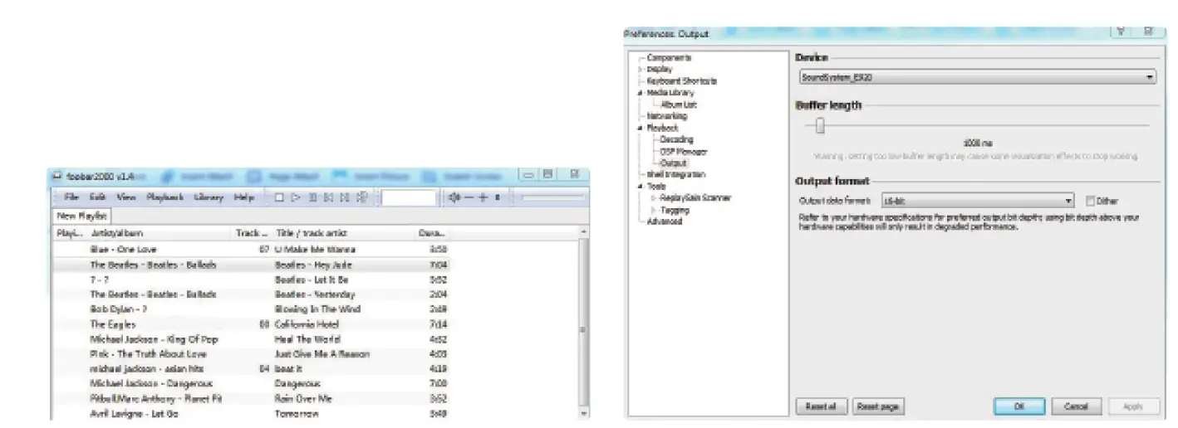This screenshot has height=428, width=1178.
Task: Select the track Just Give Me A Reason
Action: pyautogui.click(x=322, y=354)
